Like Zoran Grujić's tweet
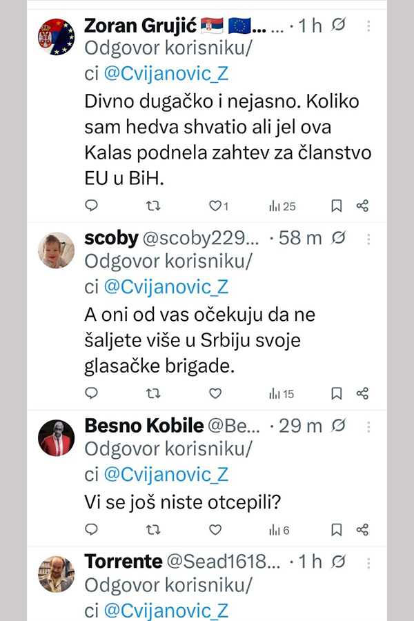 215,206
